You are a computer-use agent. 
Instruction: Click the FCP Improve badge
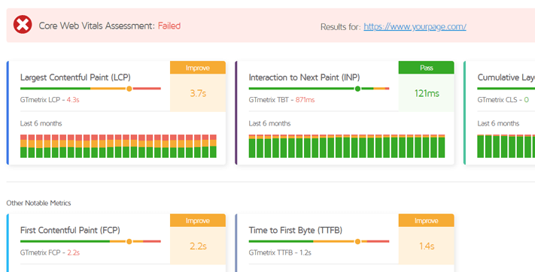click(x=198, y=220)
